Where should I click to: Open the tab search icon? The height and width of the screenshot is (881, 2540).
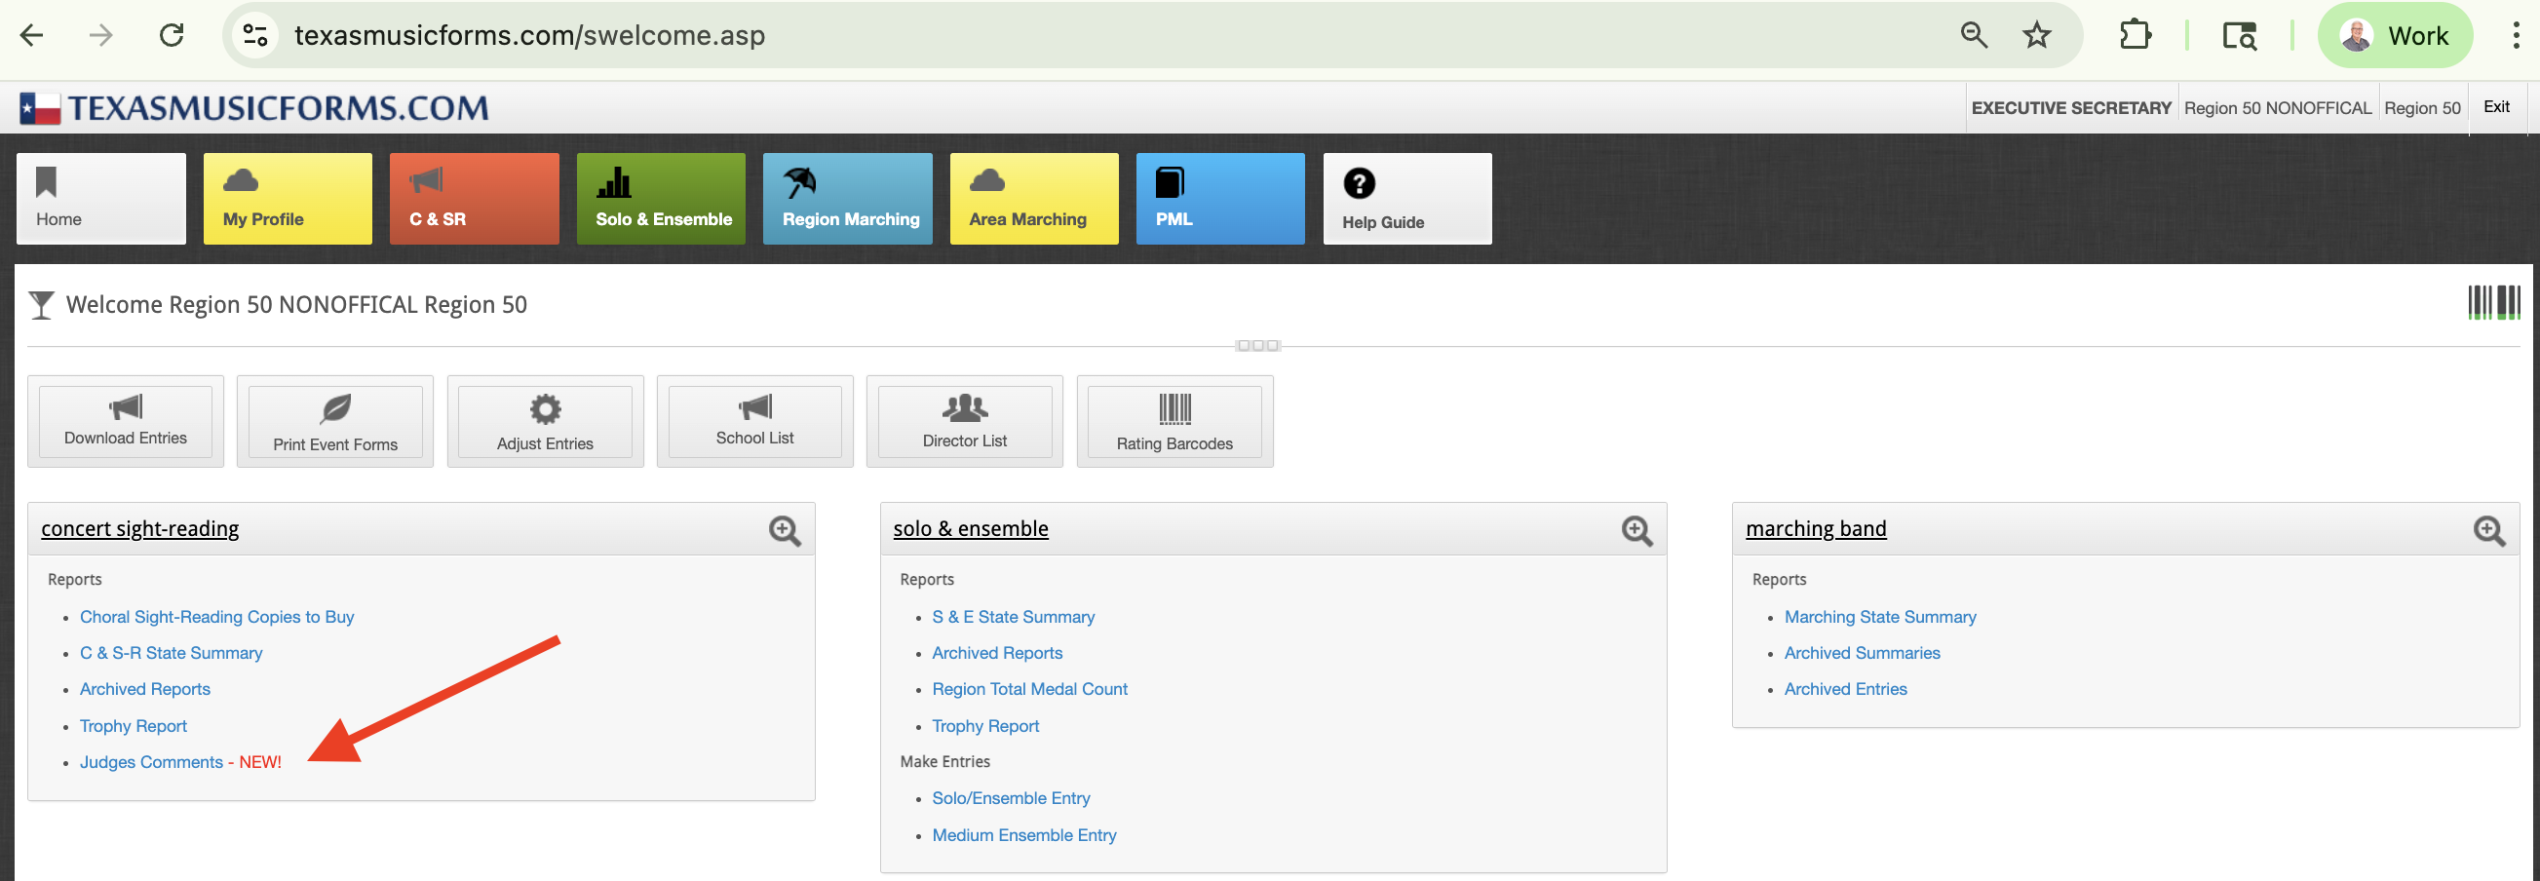click(x=2239, y=35)
